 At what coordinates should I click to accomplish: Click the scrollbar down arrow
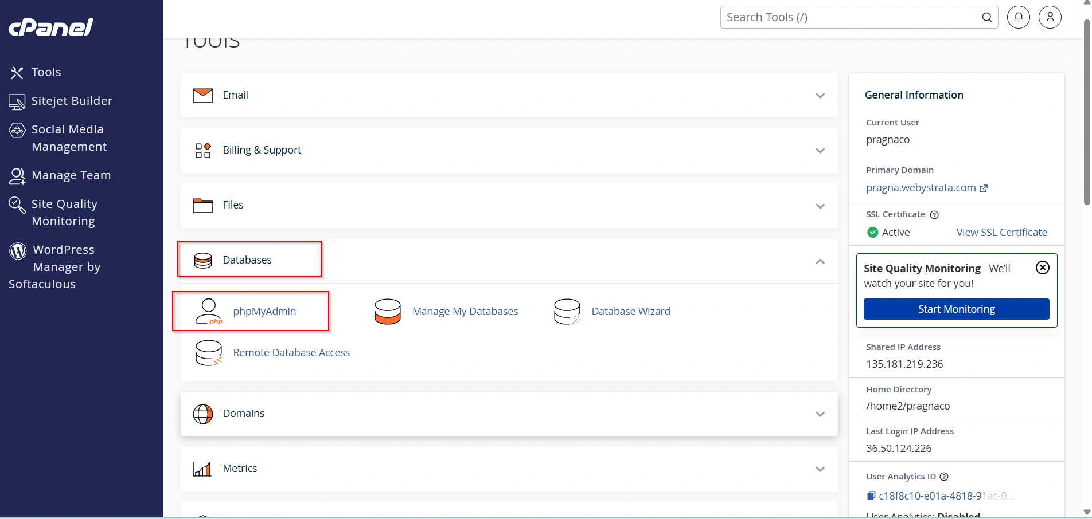1087,512
